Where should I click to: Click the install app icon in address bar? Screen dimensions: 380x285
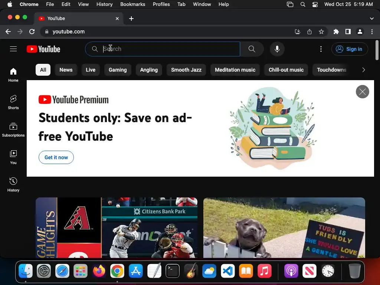(297, 32)
